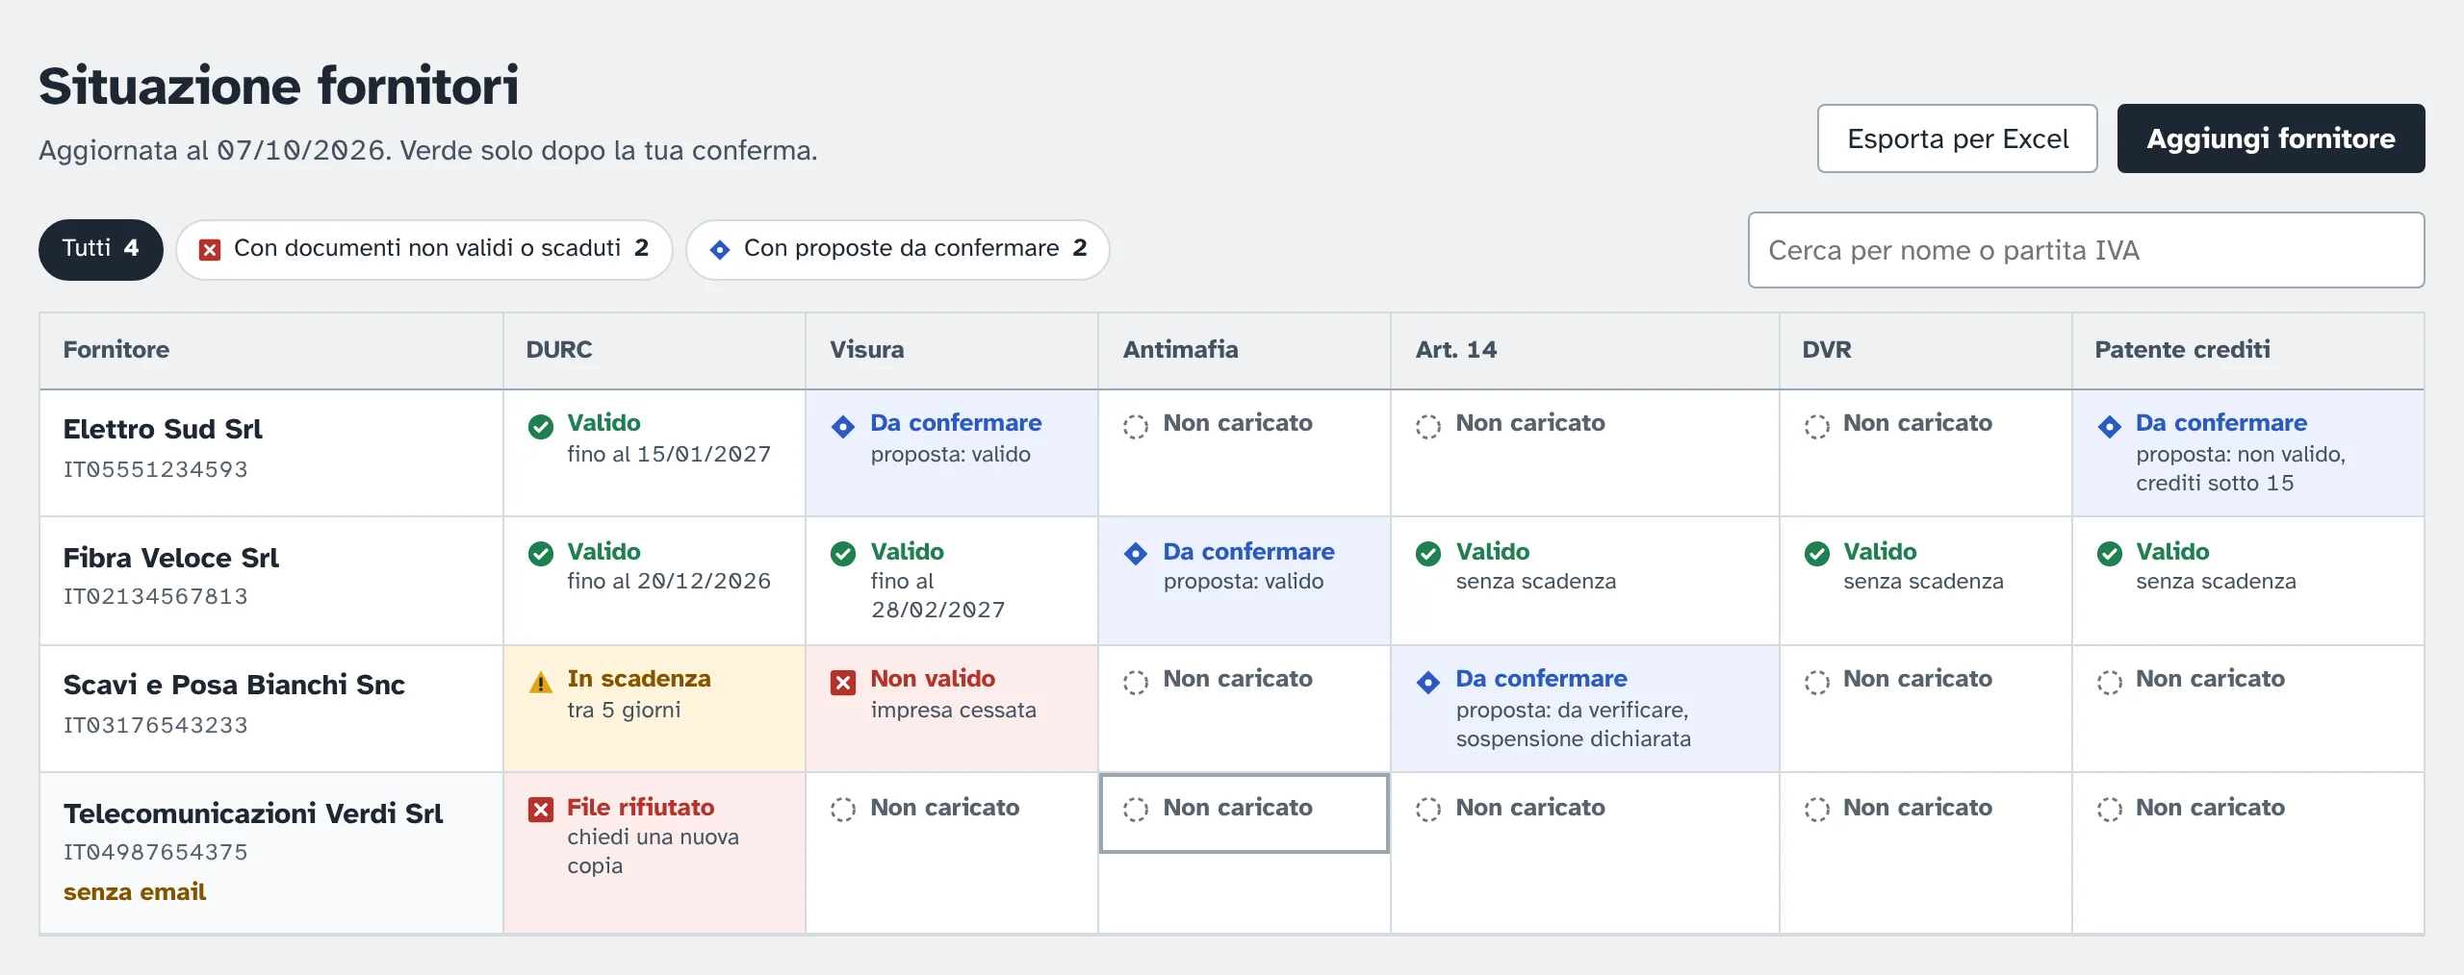Click VAT number IT03176543233
Screen dimensions: 2464x975
(156, 726)
